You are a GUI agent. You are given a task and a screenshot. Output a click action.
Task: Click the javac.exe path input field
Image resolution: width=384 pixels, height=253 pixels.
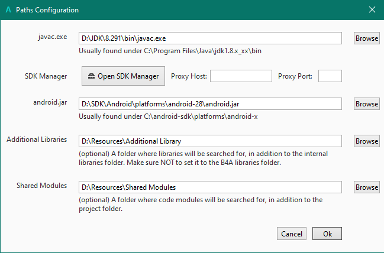pyautogui.click(x=210, y=38)
